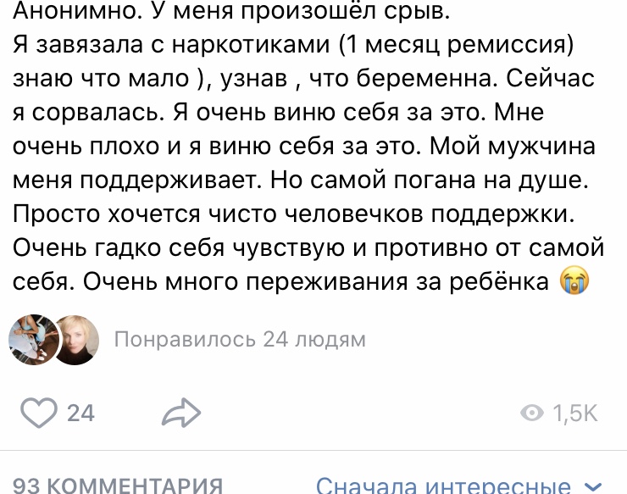The height and width of the screenshot is (494, 627).
Task: Click the "93 КОММЕНТАРИЯ" header
Action: pos(119,486)
